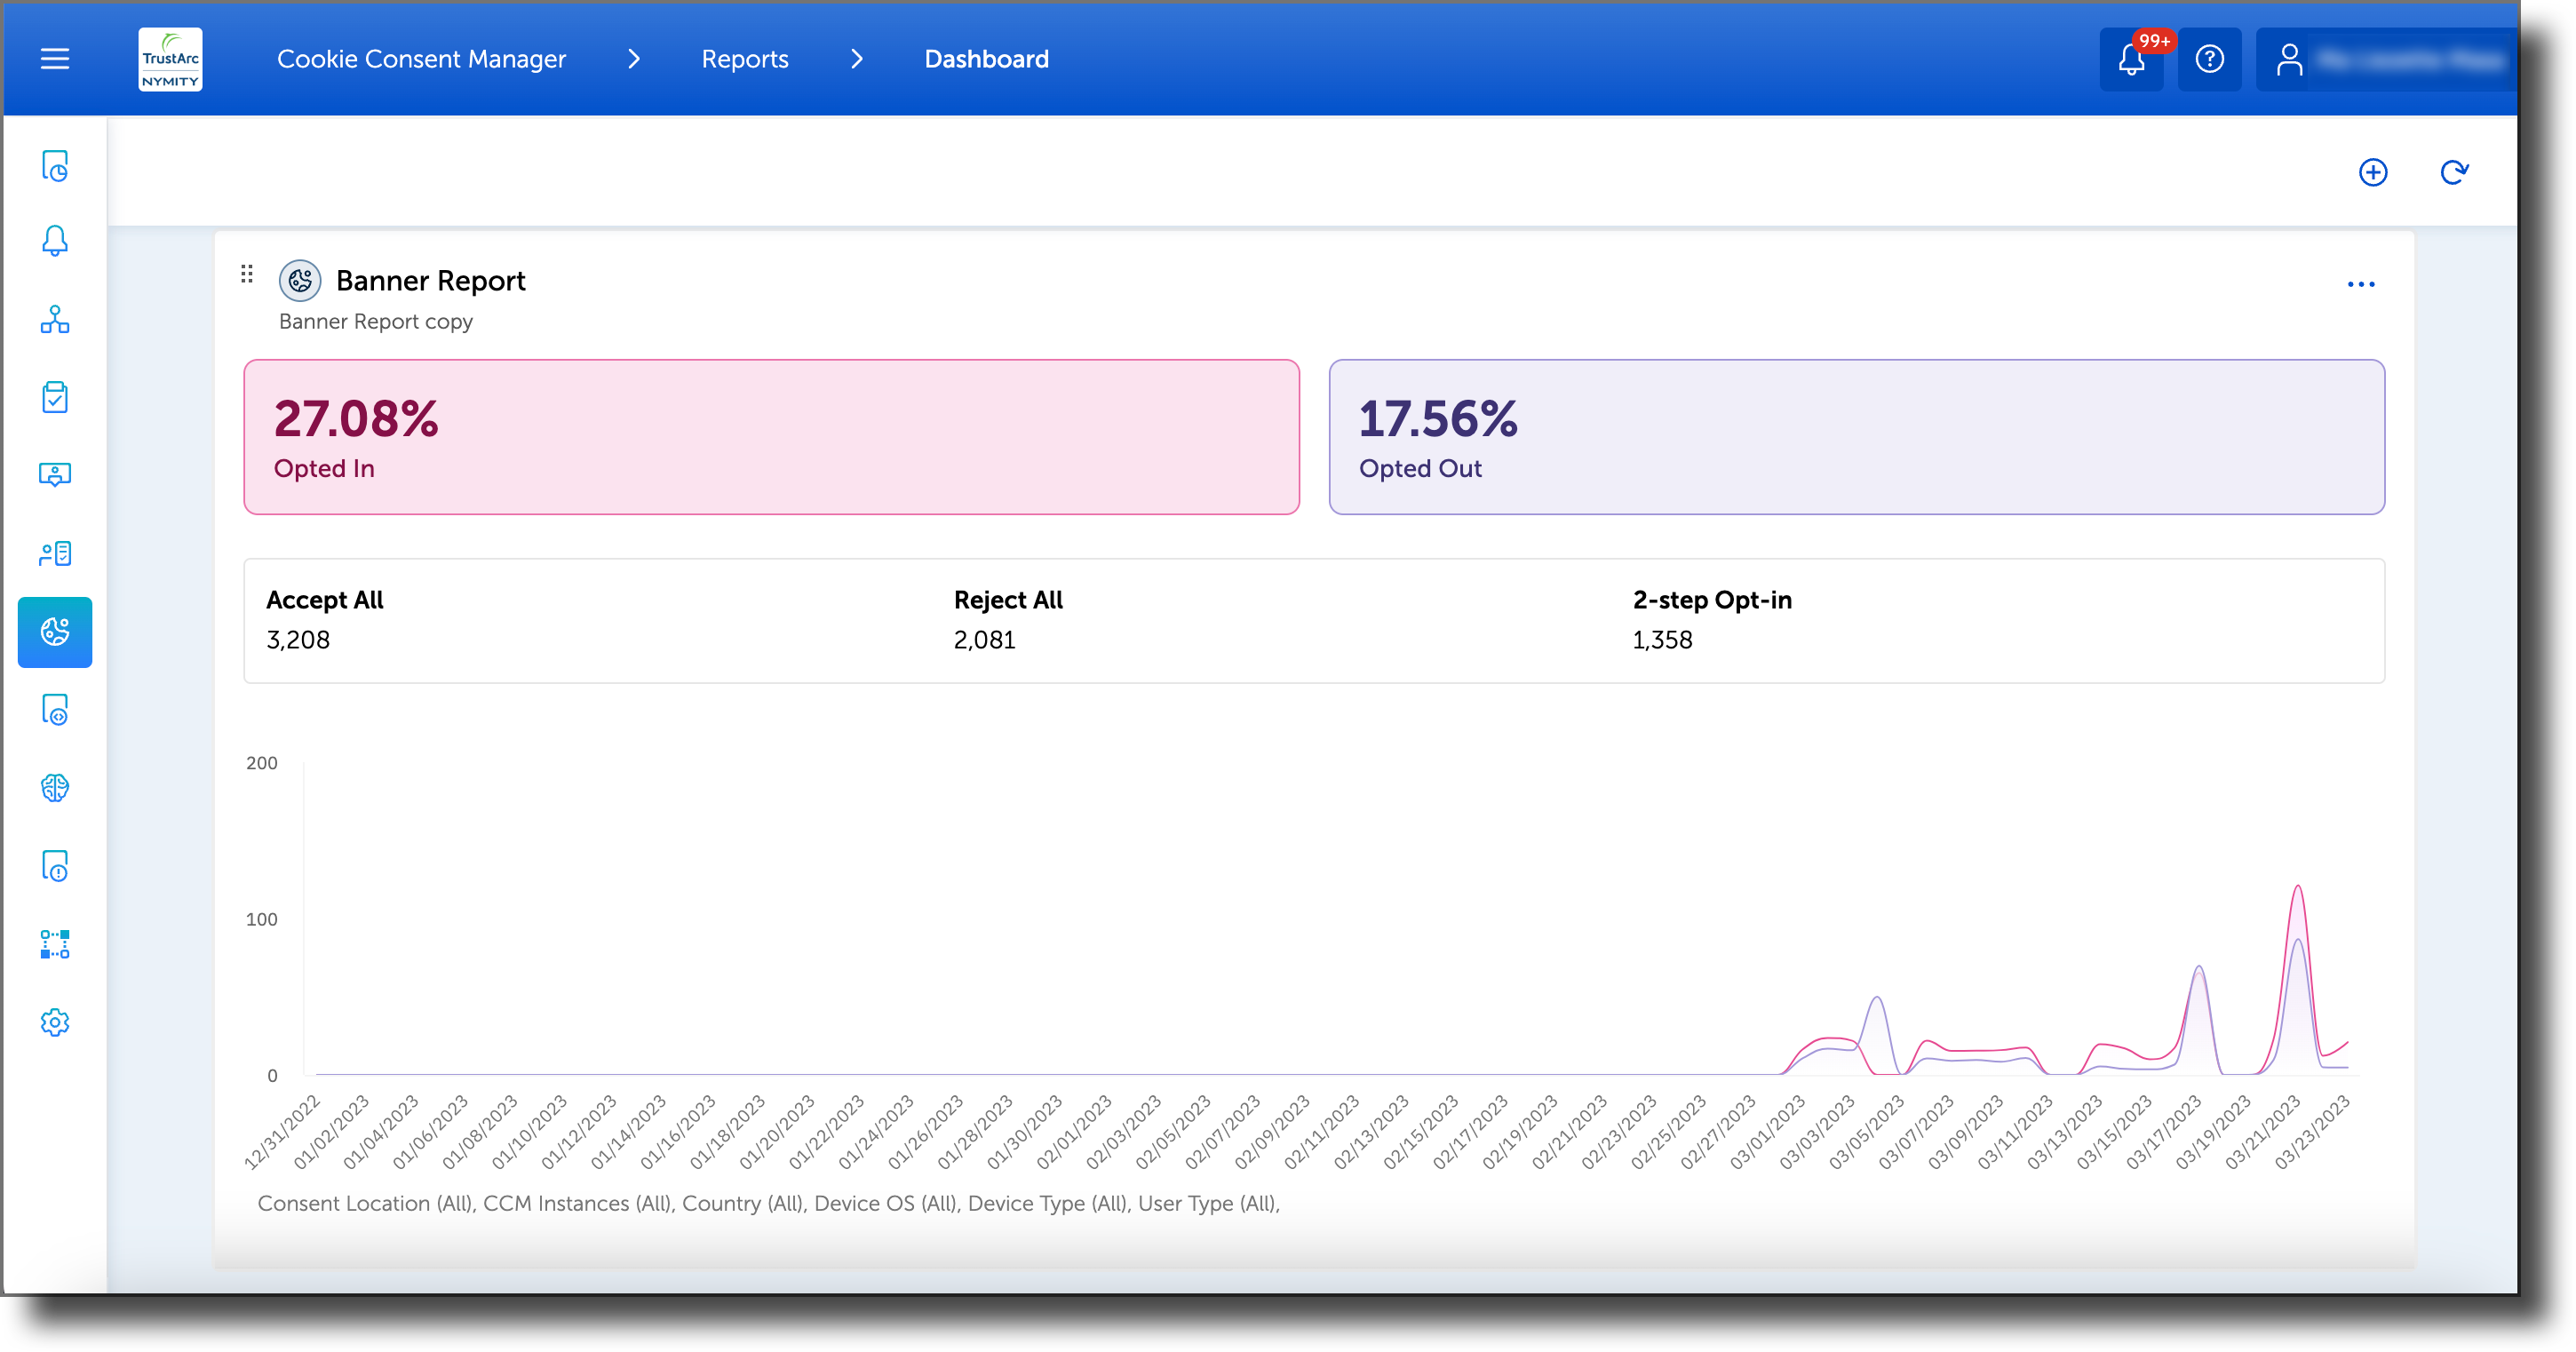Screen dimensions: 2576x1352
Task: Open the notifications bell in header
Action: click(x=2131, y=60)
